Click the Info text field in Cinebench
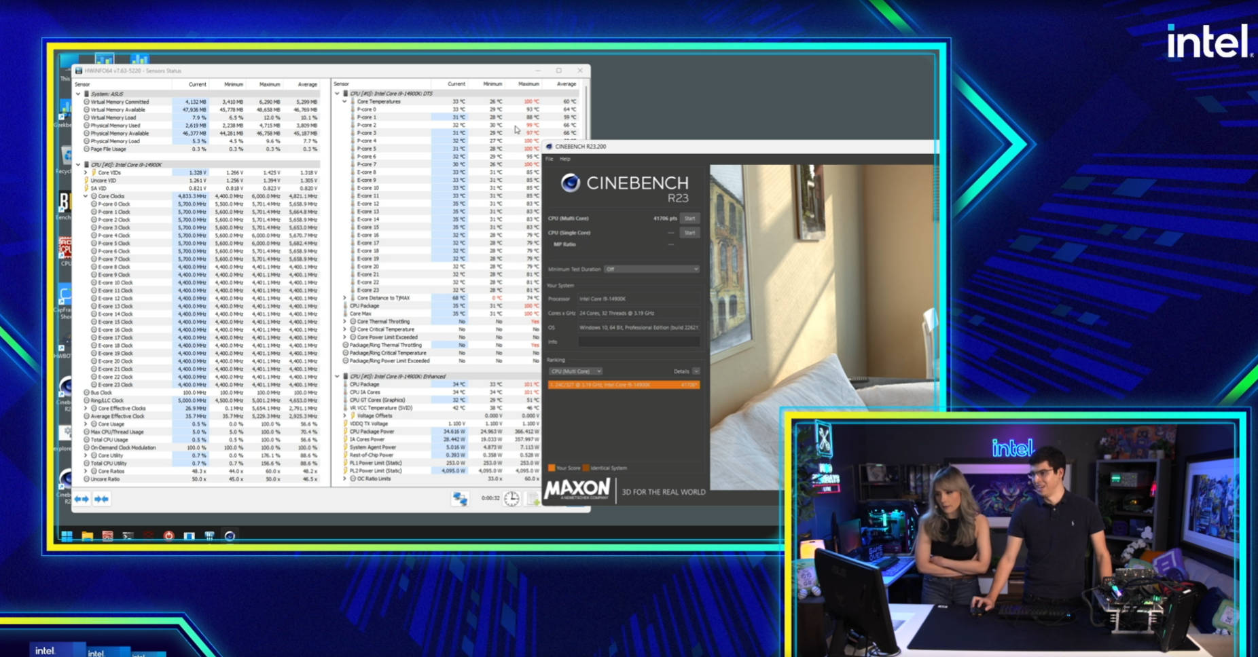The width and height of the screenshot is (1258, 657). pos(639,342)
